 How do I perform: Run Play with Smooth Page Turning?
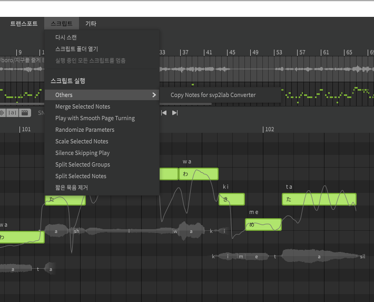(95, 118)
